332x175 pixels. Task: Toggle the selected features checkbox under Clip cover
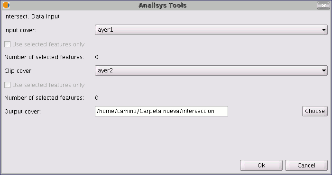pyautogui.click(x=8, y=85)
